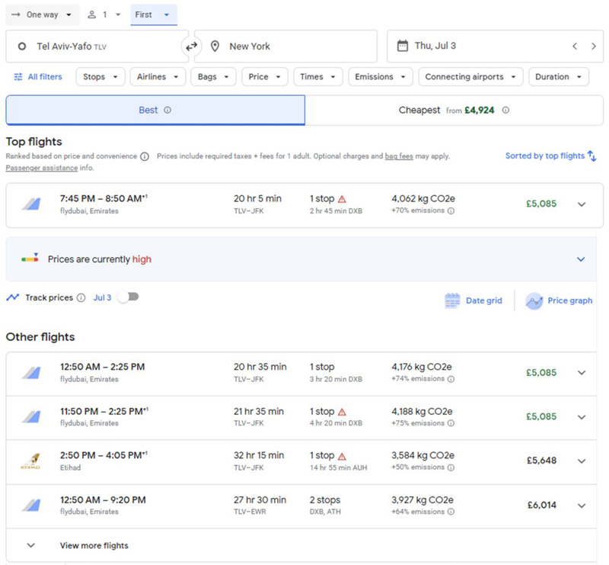This screenshot has height=565, width=609.
Task: Open the One way trip type dropdown
Action: click(44, 14)
